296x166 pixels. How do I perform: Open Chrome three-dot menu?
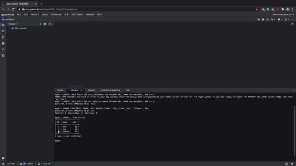click(x=293, y=9)
